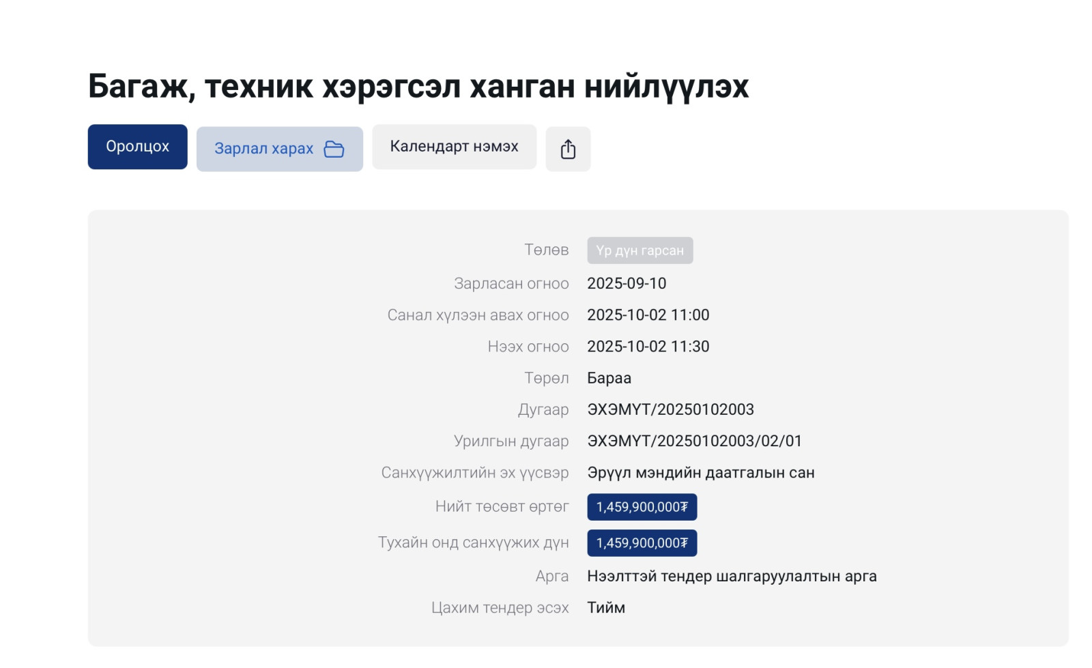The image size is (1092, 668).
Task: Click Нээлттэй тендер шалгаруулалтын арга method text
Action: tap(732, 576)
